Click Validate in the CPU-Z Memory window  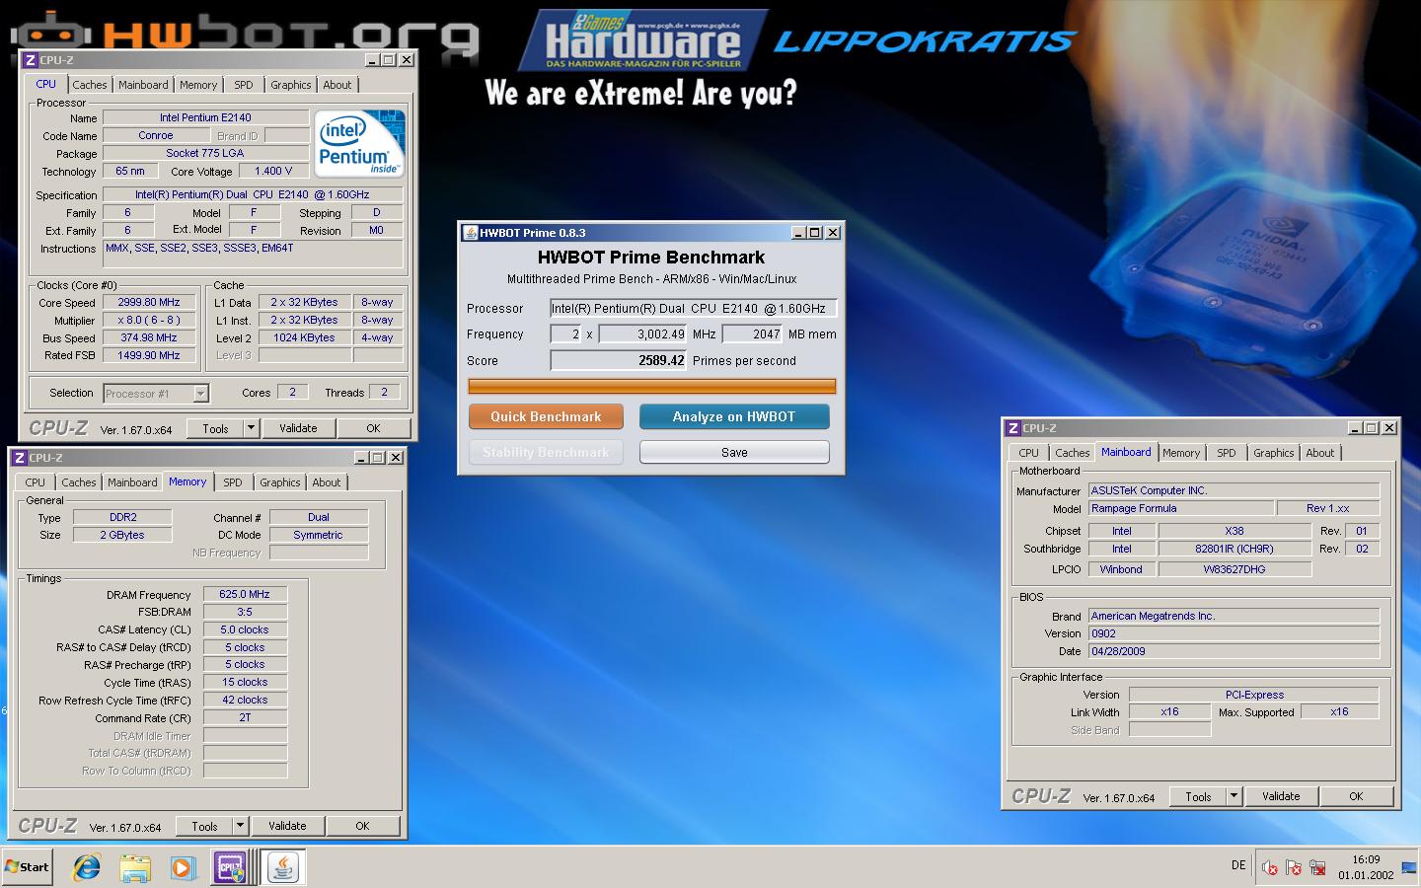coord(287,826)
